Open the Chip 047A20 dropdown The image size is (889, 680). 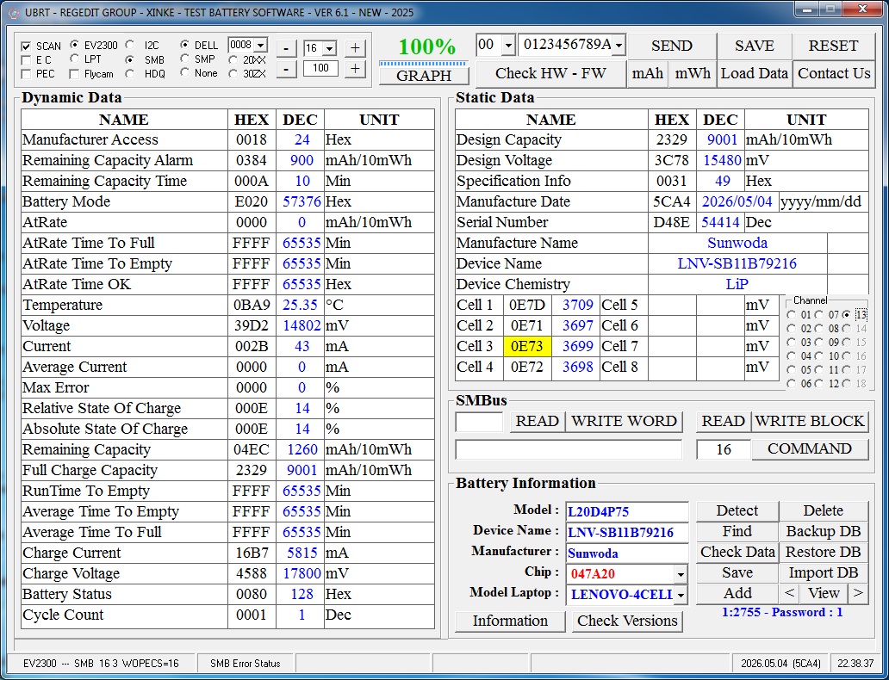click(681, 574)
